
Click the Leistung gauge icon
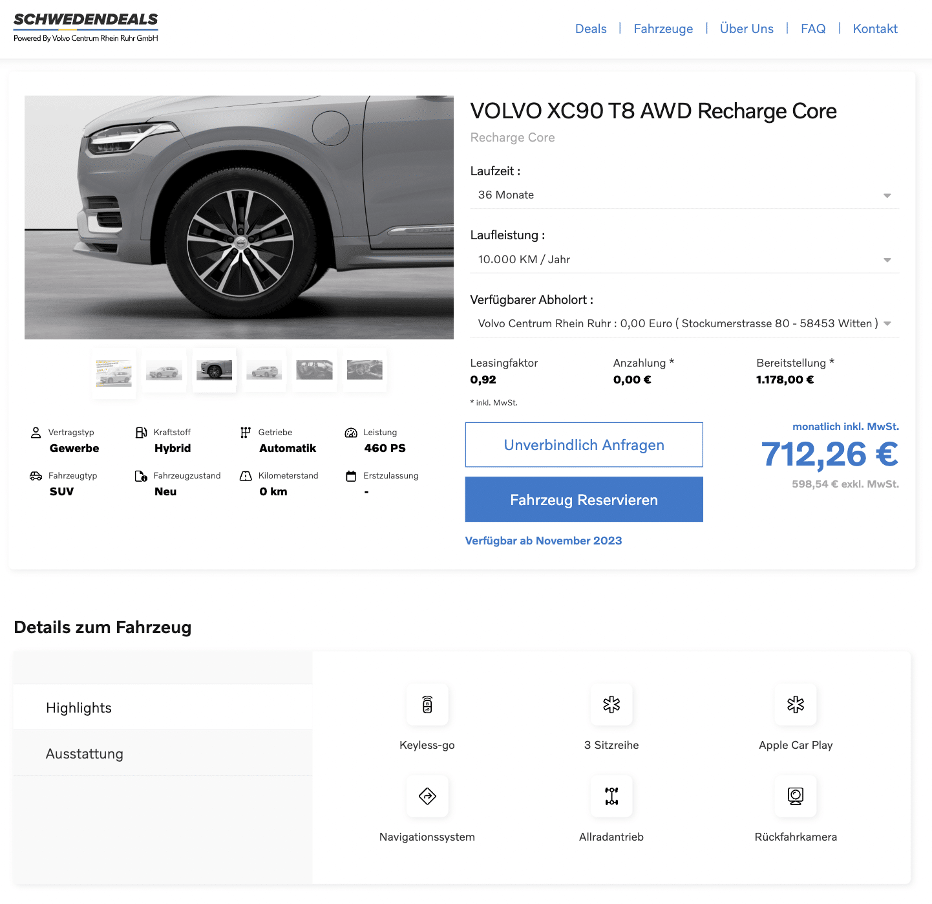click(351, 433)
